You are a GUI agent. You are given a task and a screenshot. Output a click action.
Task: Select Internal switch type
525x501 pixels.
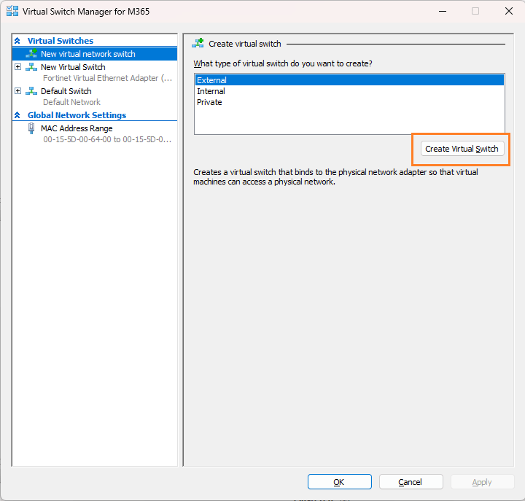(349, 91)
